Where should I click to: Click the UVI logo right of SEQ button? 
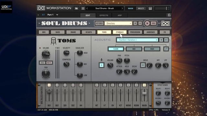pyautogui.click(x=165, y=24)
